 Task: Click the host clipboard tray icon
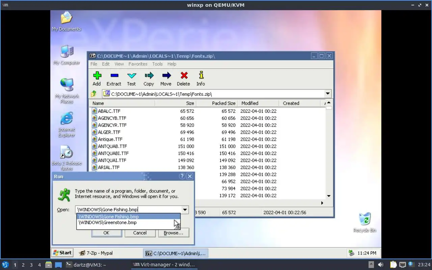click(394, 265)
